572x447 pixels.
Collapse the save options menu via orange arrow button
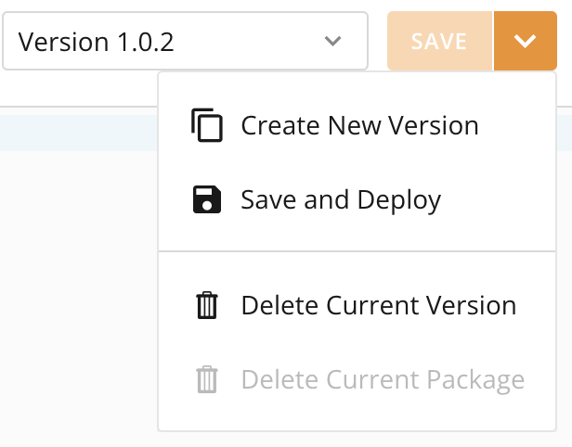tap(526, 41)
